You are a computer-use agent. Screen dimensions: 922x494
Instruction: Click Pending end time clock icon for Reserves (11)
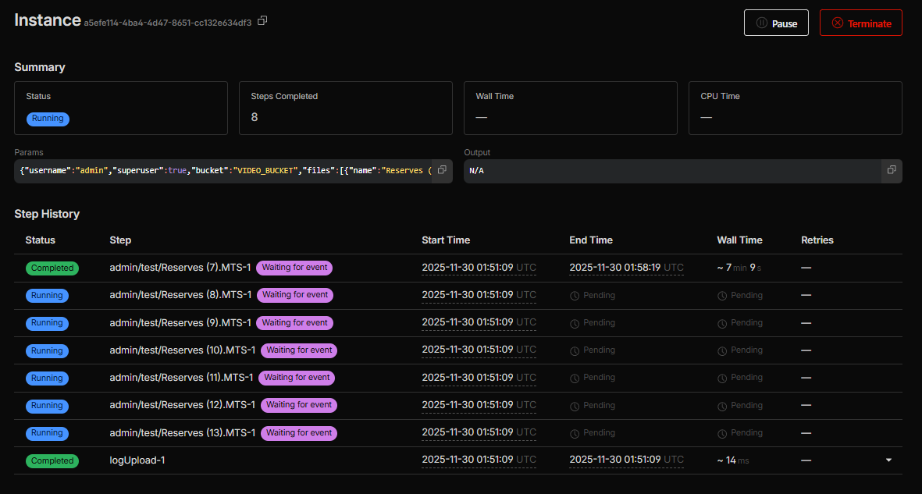point(575,378)
